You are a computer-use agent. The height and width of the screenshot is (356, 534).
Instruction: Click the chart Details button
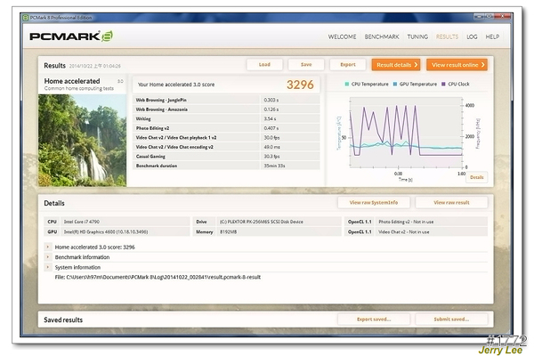pos(477,177)
